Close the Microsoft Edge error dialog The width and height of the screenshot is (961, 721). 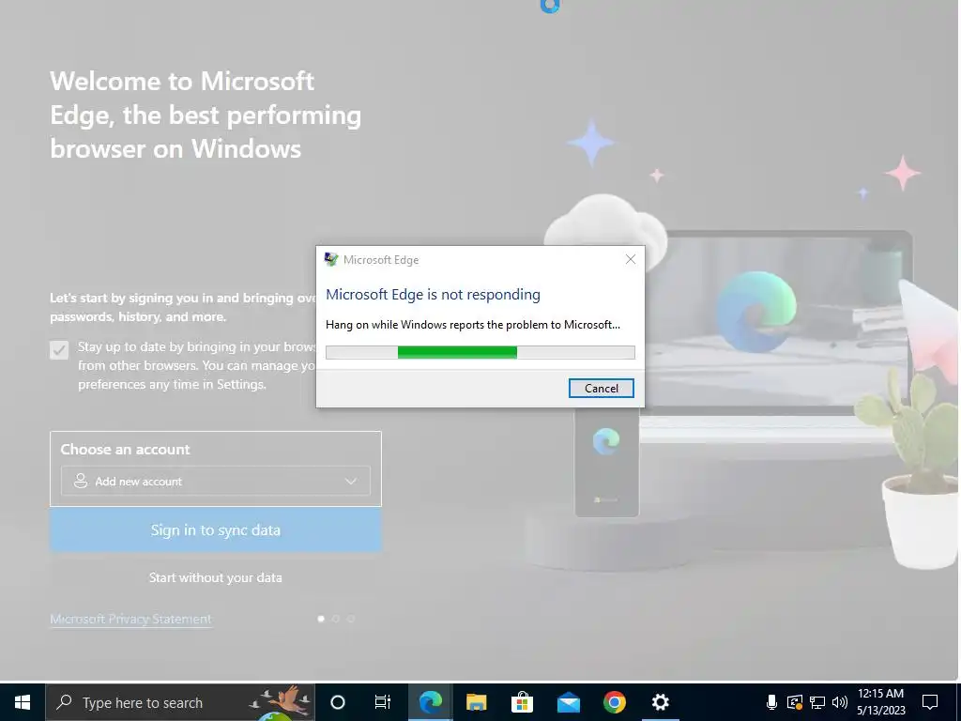(x=630, y=259)
